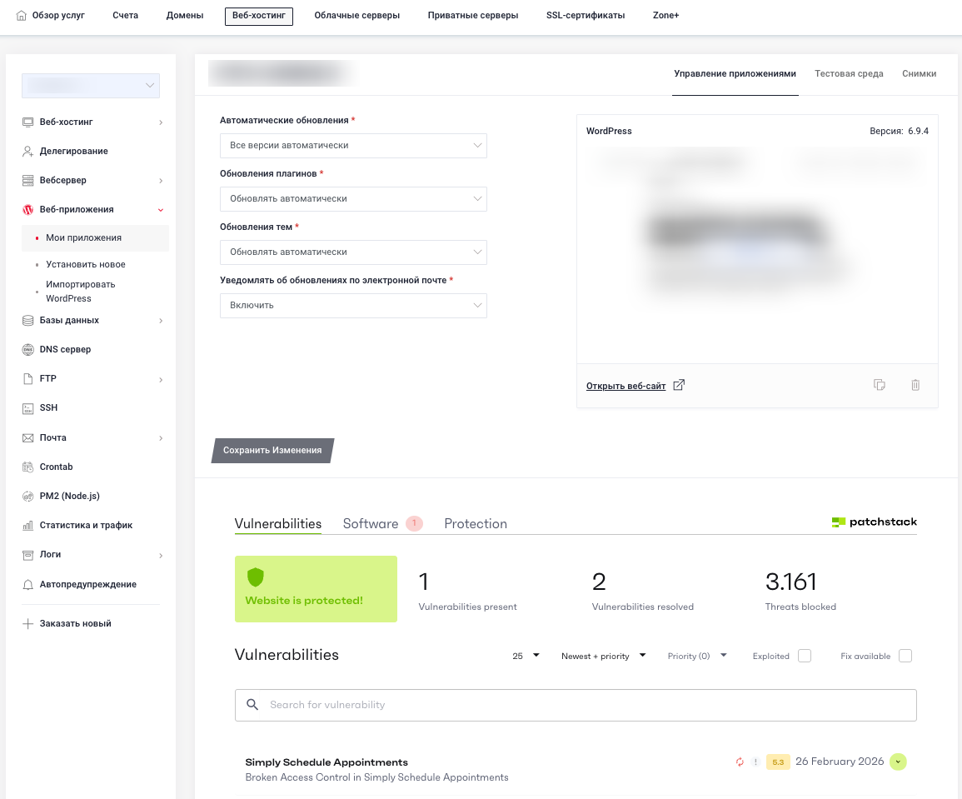Click the copy application icon in WordPress card

pyautogui.click(x=880, y=385)
